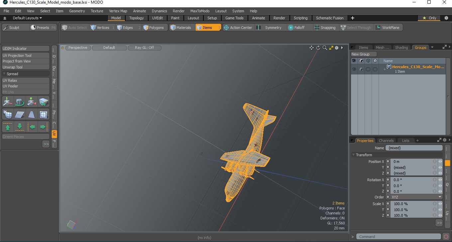
Task: Select the UV Move transform tool icon
Action: [x=8, y=102]
